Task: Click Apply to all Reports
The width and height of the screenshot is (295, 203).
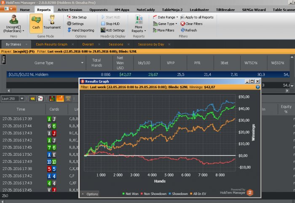Action: point(197,17)
